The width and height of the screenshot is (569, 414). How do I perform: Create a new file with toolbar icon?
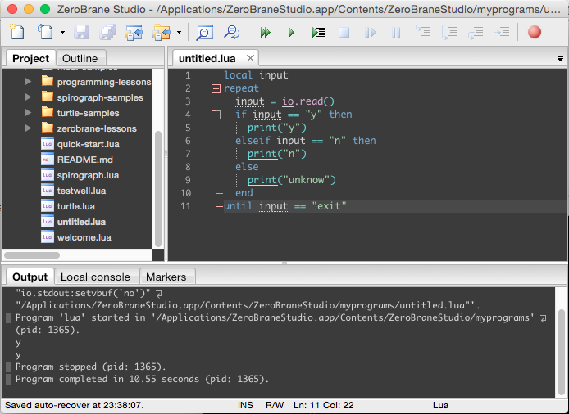(x=17, y=32)
